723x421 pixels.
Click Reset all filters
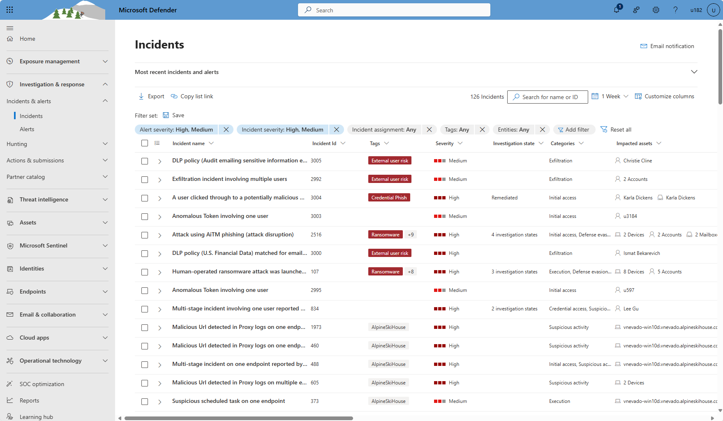616,130
